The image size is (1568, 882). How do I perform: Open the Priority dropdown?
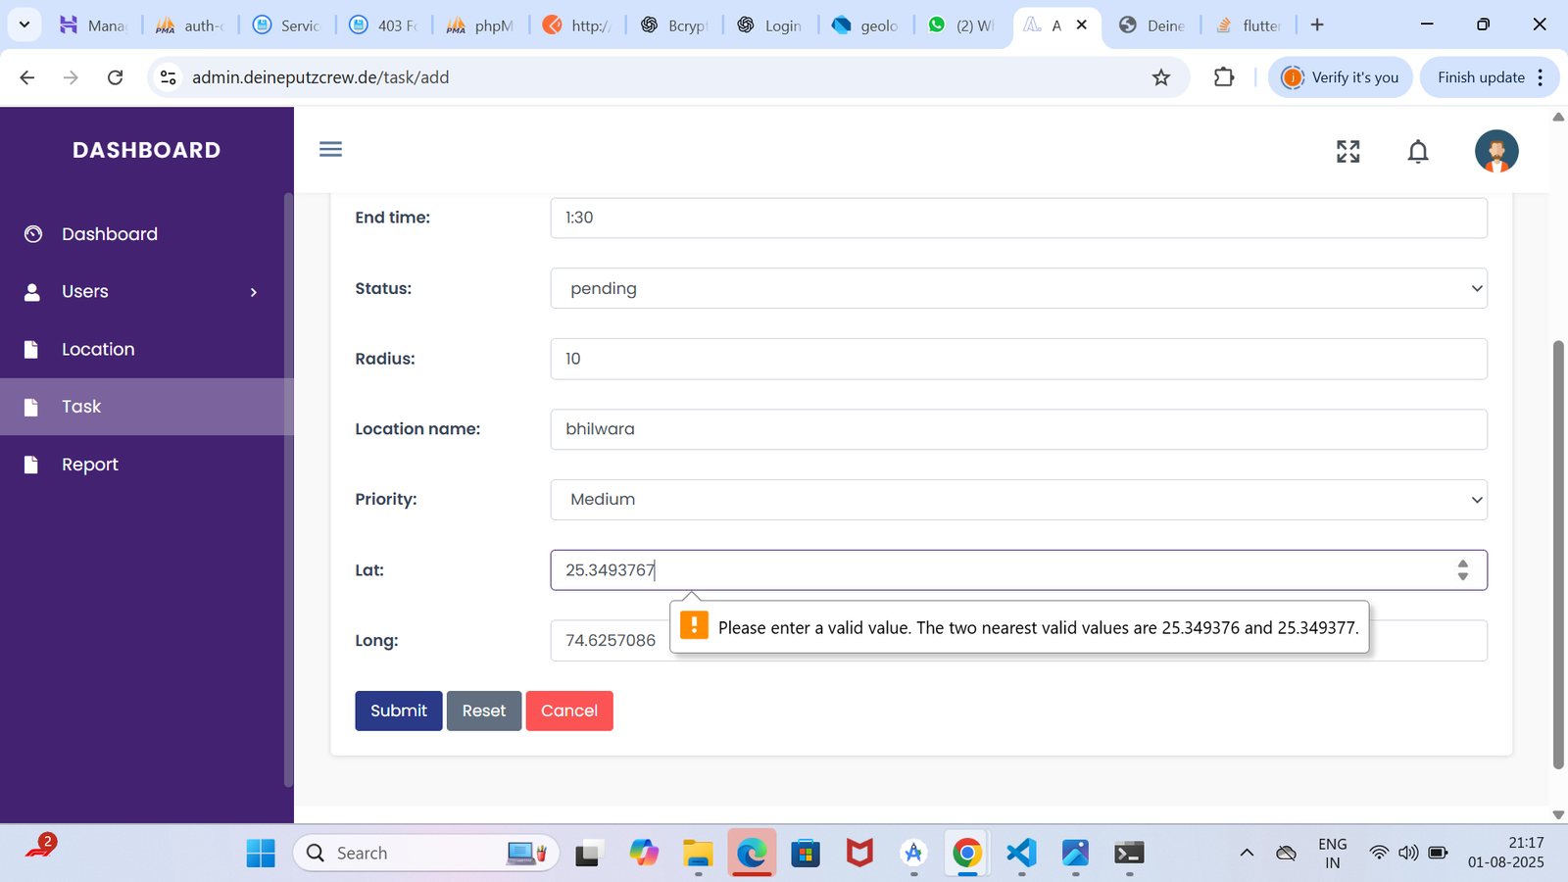[1017, 500]
